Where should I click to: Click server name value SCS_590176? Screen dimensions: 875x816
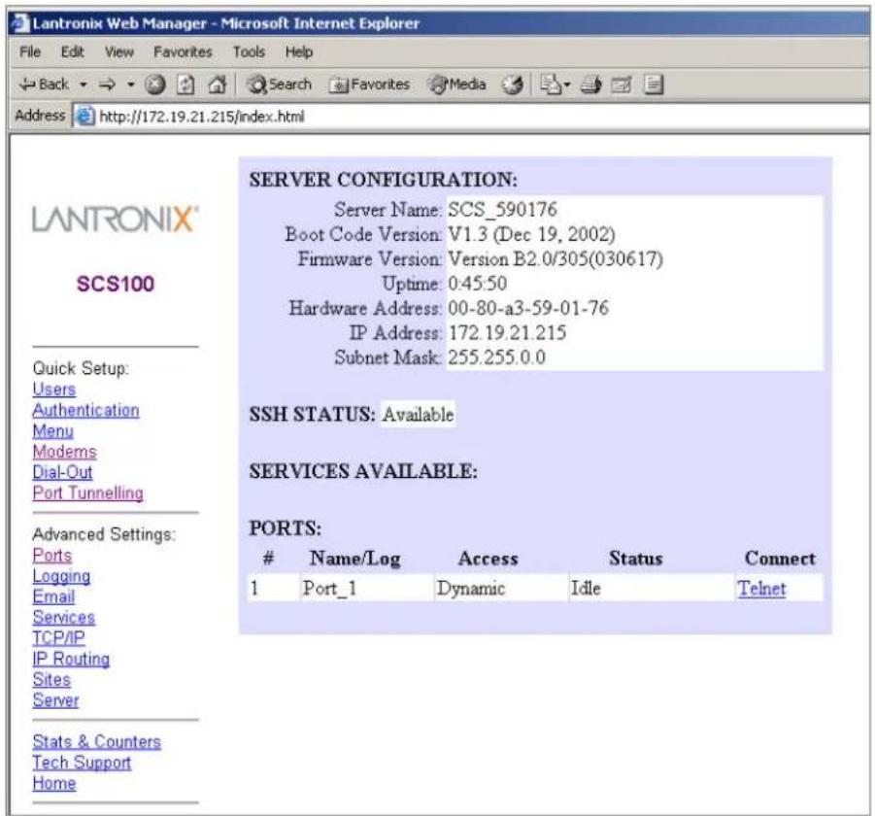point(502,209)
